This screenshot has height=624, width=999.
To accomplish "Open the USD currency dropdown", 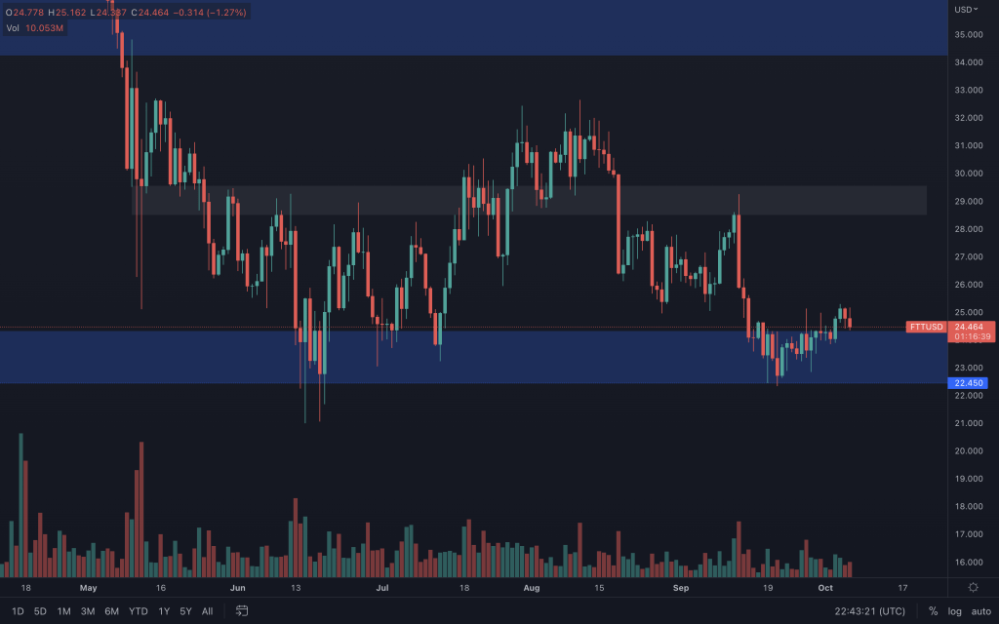I will (965, 10).
